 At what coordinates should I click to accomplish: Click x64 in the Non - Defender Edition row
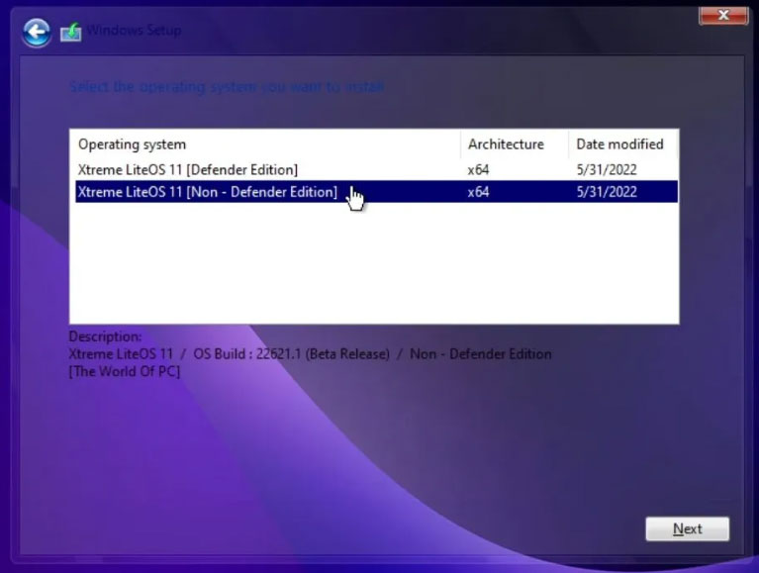[478, 192]
